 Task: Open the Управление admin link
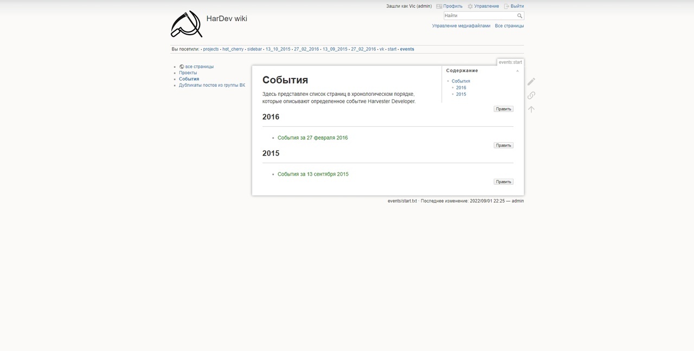486,6
